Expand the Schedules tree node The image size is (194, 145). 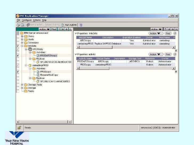coord(22,43)
